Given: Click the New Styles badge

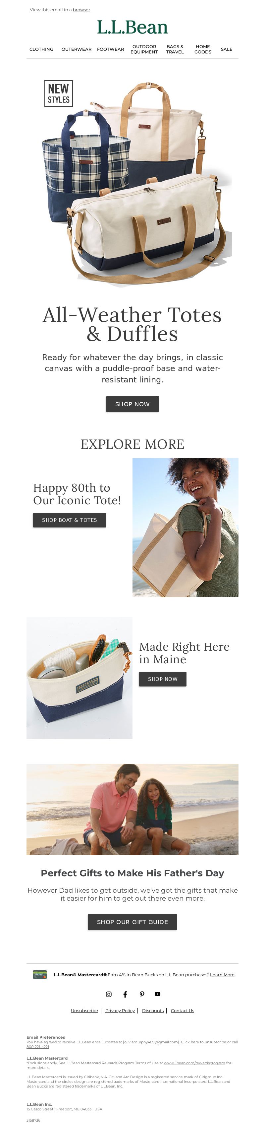Looking at the screenshot, I should (59, 93).
